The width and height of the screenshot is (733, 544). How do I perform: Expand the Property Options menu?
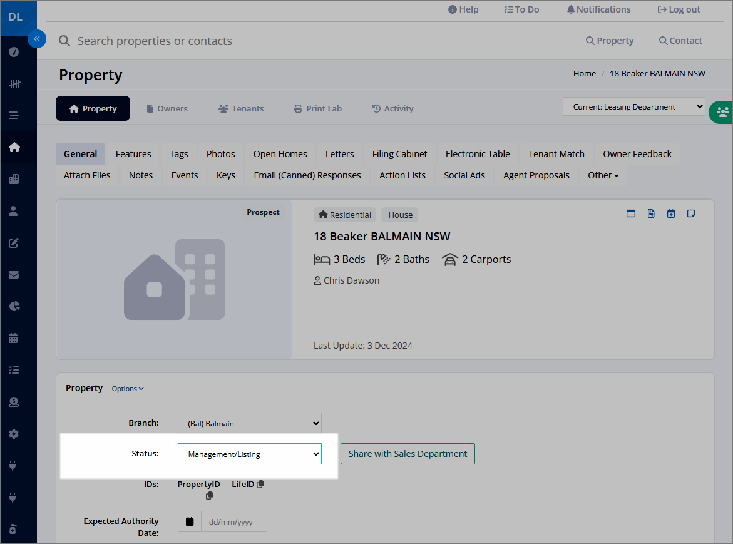[128, 389]
